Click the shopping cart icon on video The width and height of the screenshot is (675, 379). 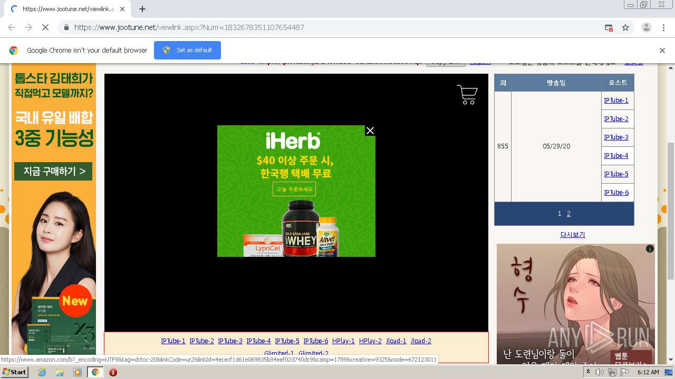click(x=467, y=95)
